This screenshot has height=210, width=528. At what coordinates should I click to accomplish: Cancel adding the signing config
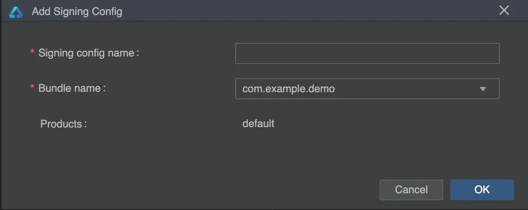411,190
